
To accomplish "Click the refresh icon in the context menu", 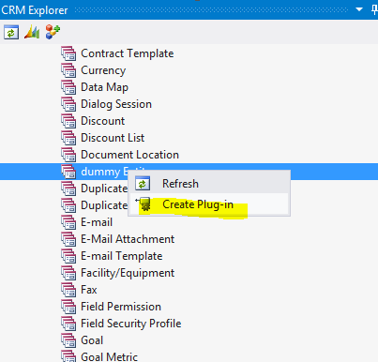I will (143, 184).
